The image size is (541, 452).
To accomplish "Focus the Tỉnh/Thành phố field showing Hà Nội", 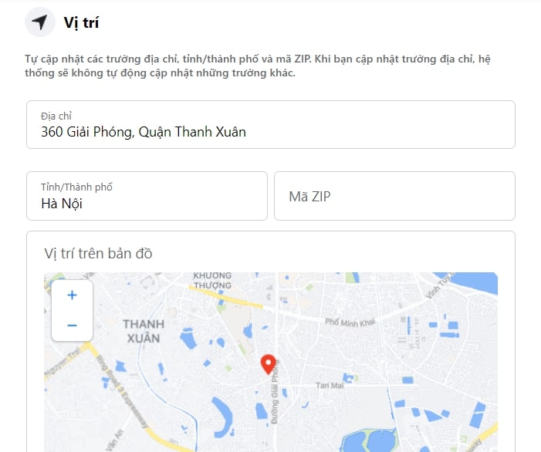I will 147,196.
